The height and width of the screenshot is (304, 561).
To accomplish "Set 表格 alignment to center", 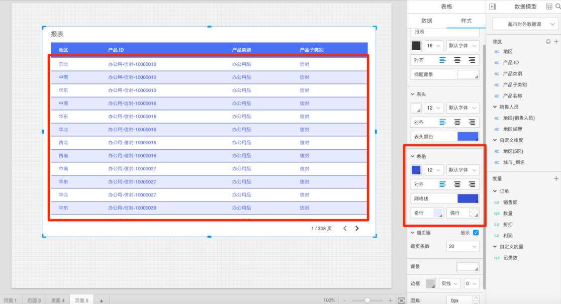I will click(x=457, y=184).
